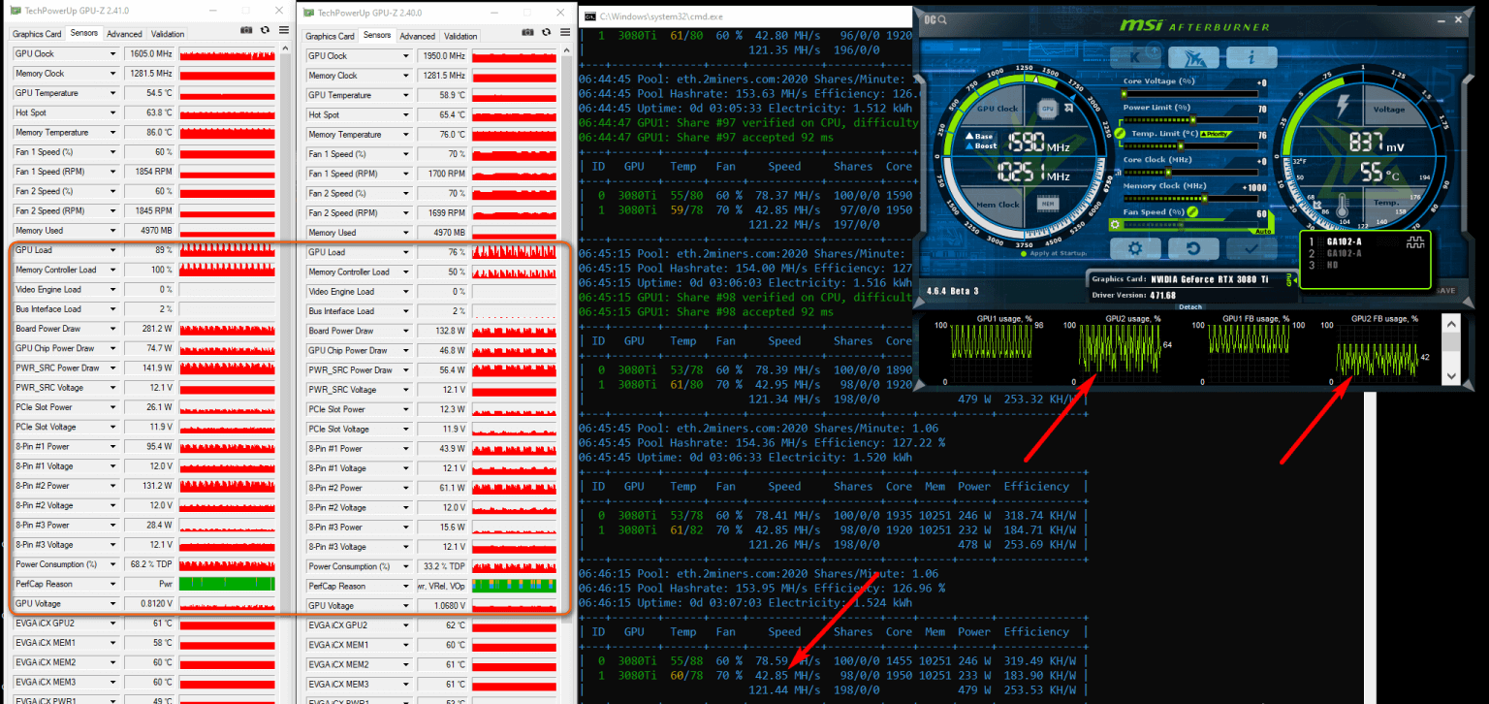Open the Graphics Card tab in GPU-Z
This screenshot has width=1489, height=704.
[37, 32]
